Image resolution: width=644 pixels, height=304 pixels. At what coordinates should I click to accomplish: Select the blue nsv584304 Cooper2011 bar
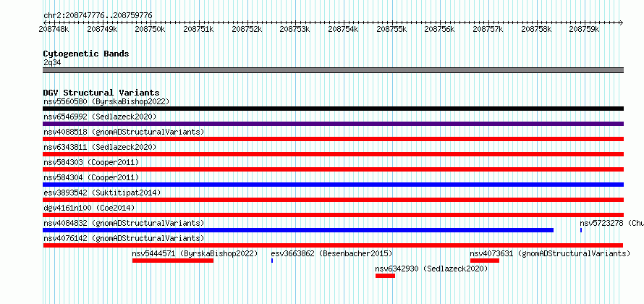[333, 185]
